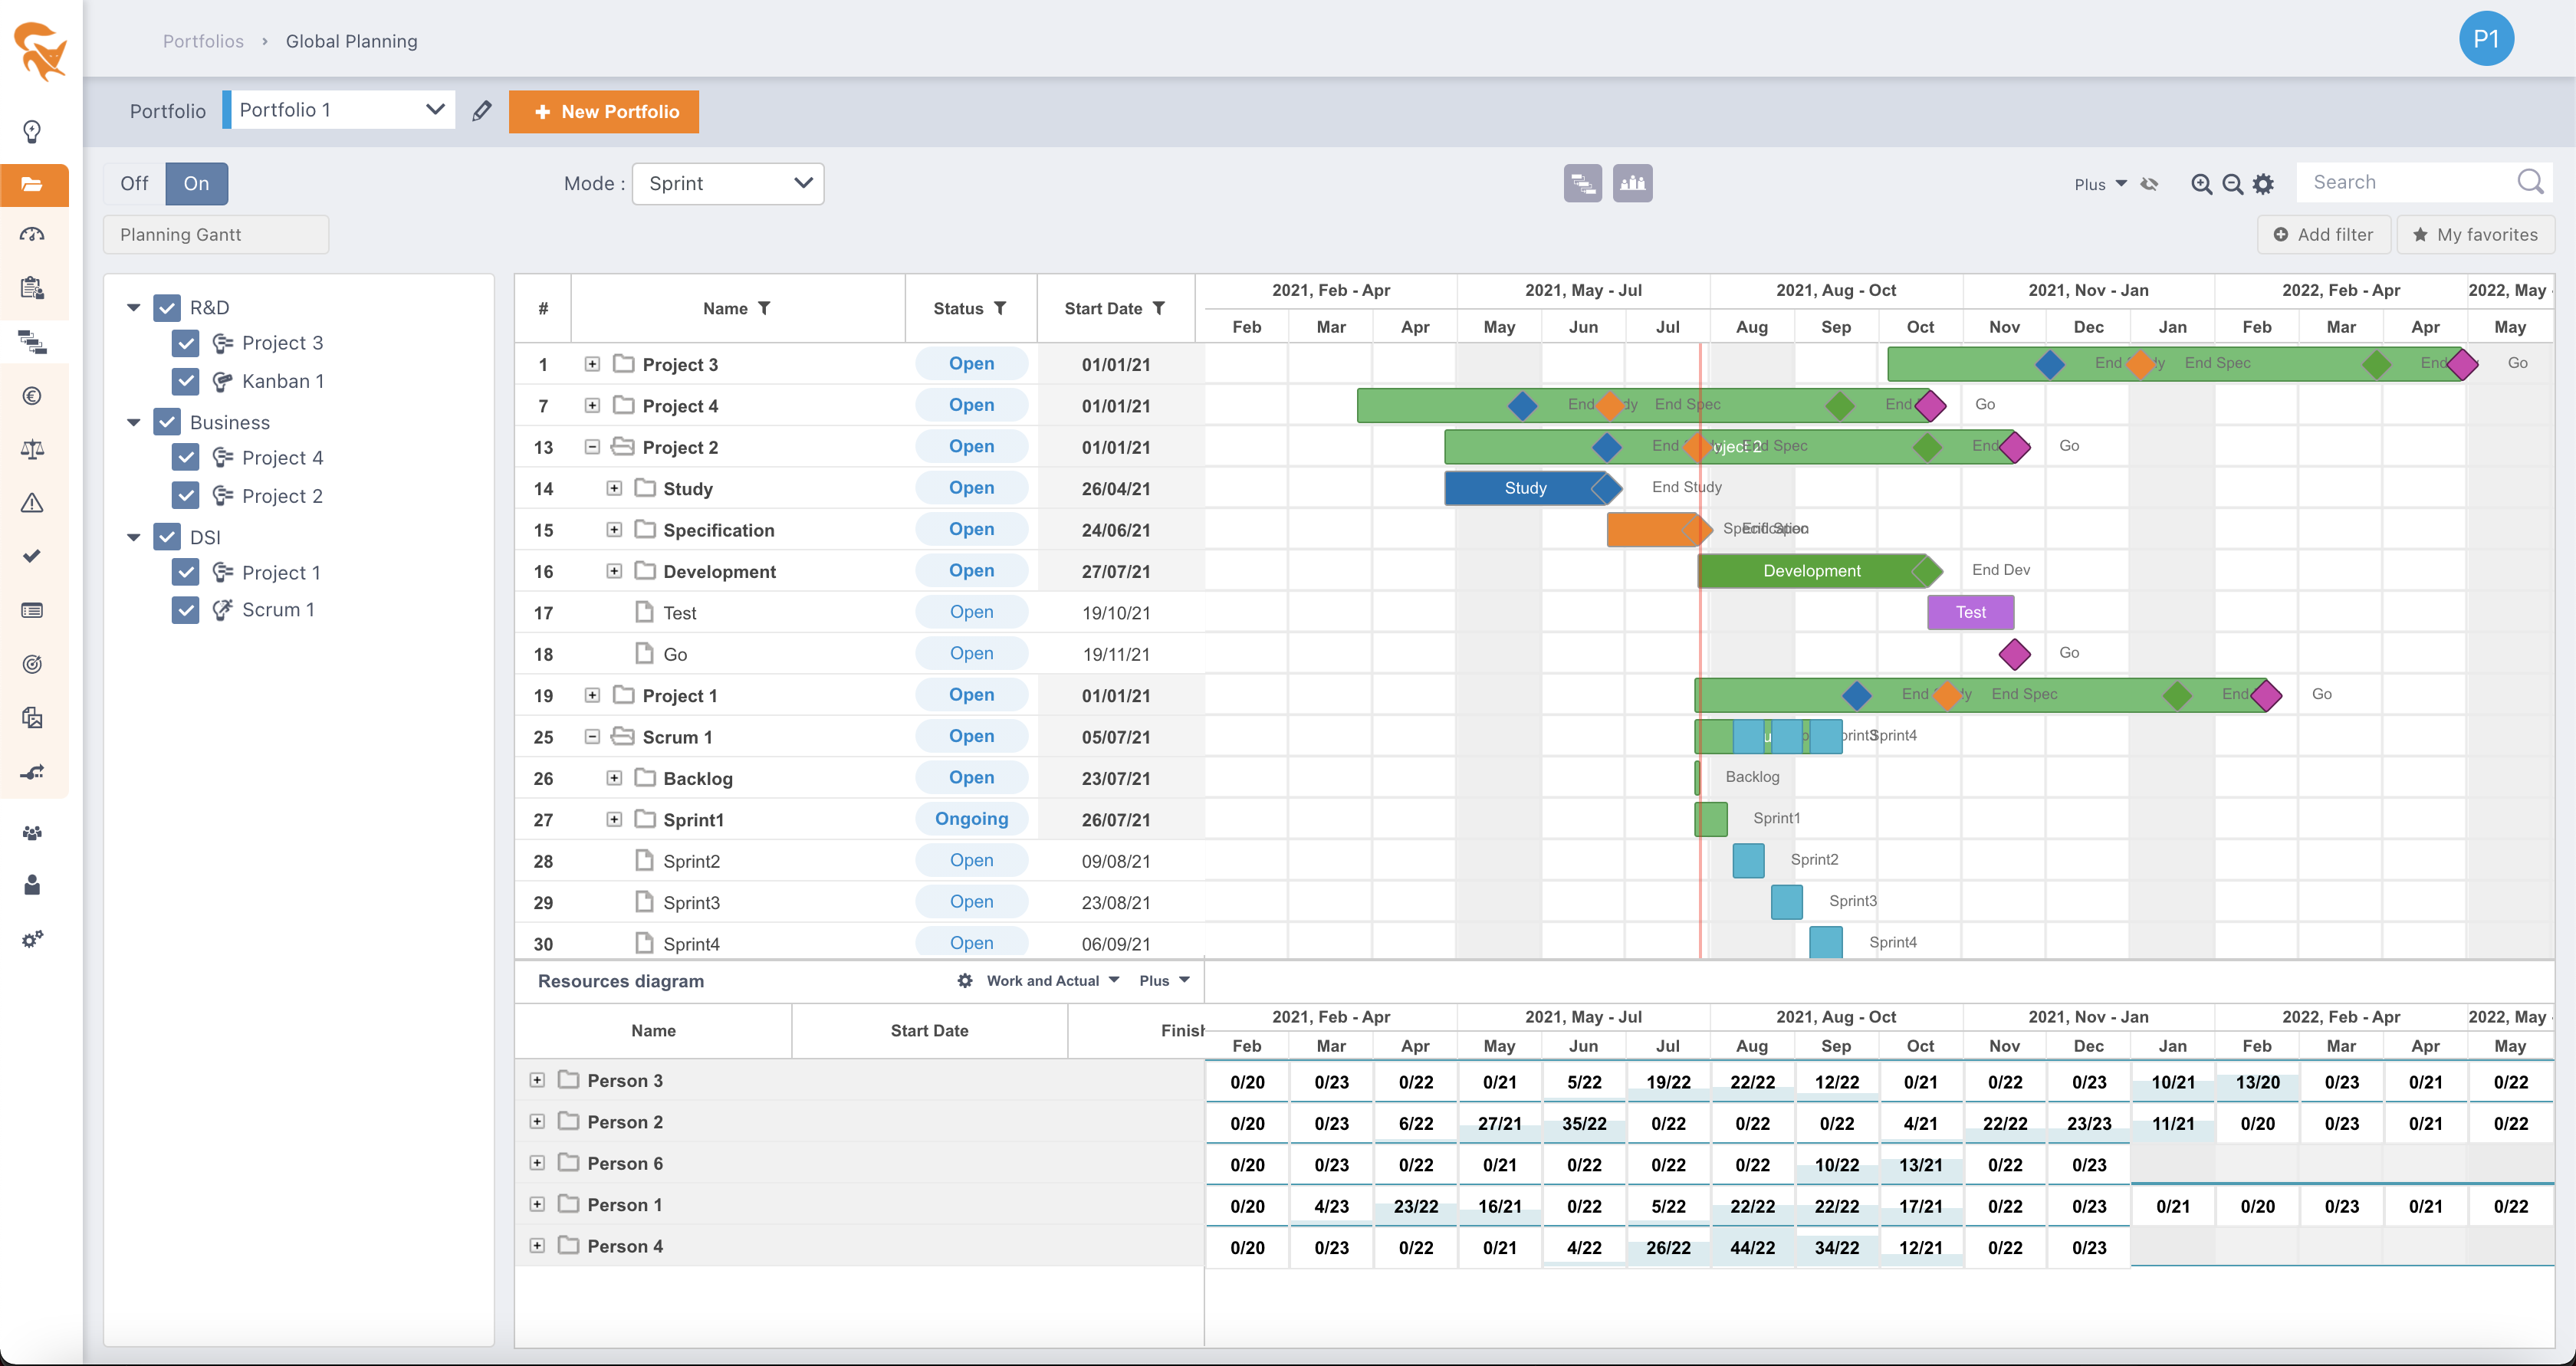
Task: Click the zoom out magnifier icon
Action: click(x=2232, y=184)
